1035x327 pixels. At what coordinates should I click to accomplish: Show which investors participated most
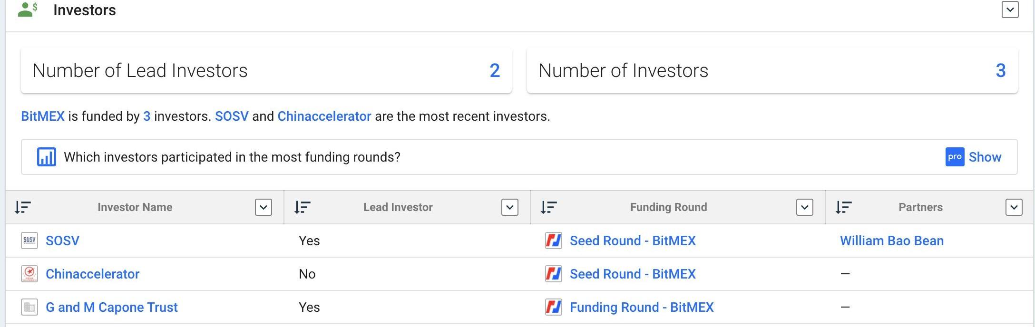985,157
